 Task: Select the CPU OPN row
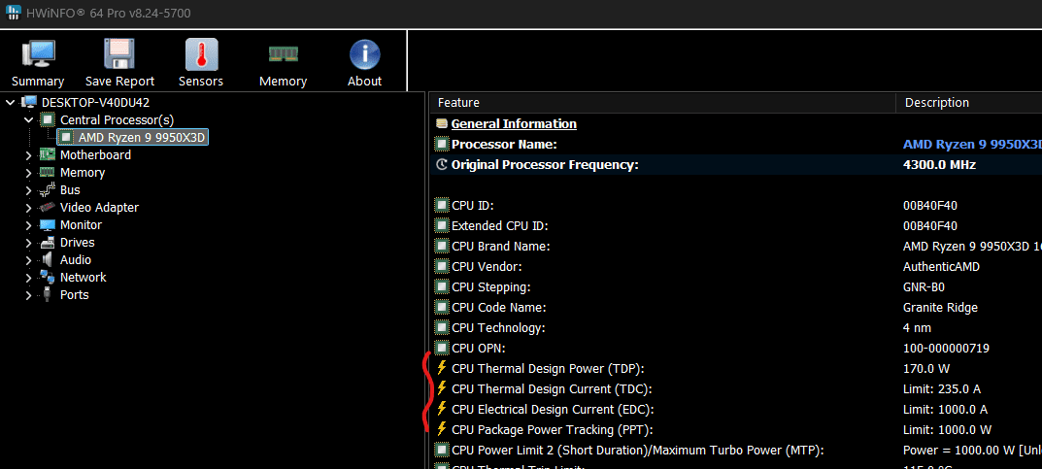tap(736, 348)
